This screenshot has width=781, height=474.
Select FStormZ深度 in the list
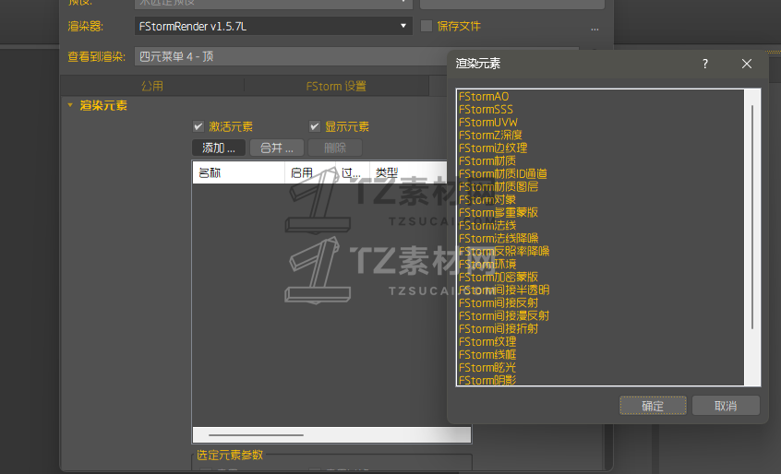(490, 136)
